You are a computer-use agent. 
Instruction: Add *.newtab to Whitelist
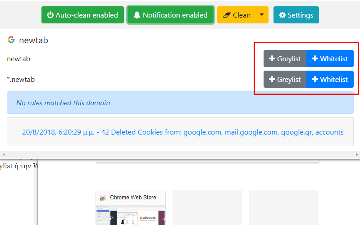[330, 79]
